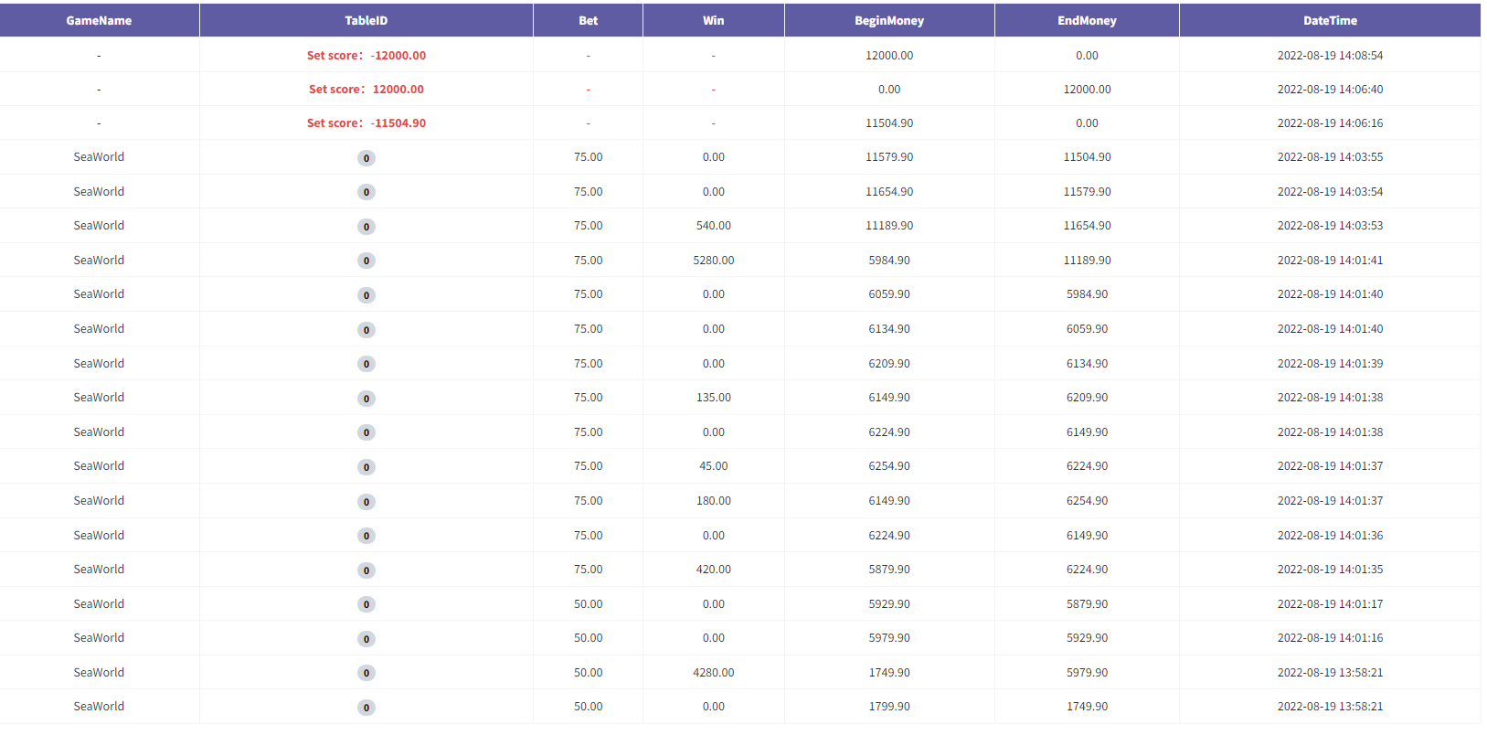Click TableID badge 0 in 14:03:54 row
The height and width of the screenshot is (746, 1487).
pyautogui.click(x=366, y=192)
